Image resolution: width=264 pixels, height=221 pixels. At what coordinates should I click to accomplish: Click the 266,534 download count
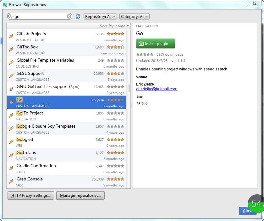pyautogui.click(x=98, y=100)
